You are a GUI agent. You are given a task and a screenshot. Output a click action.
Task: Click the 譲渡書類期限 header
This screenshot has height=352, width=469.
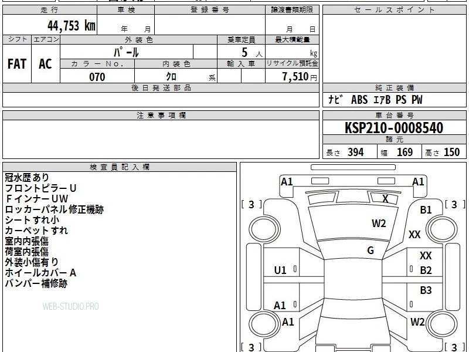point(292,10)
